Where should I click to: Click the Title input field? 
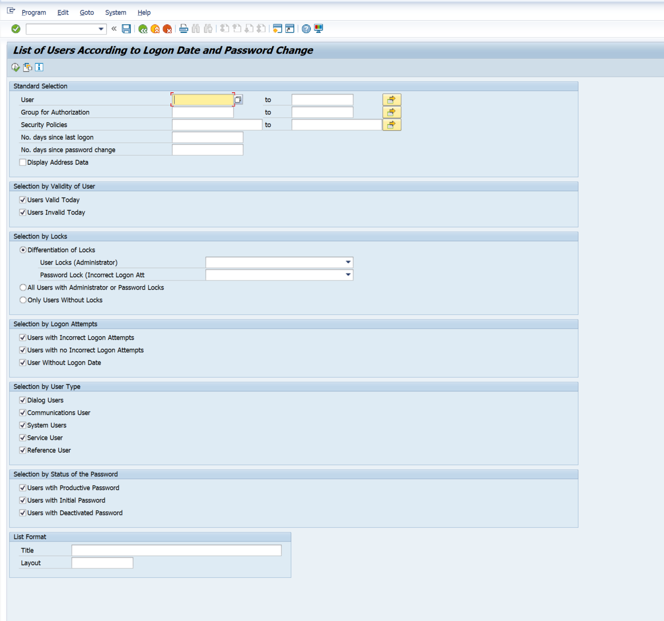tap(176, 550)
